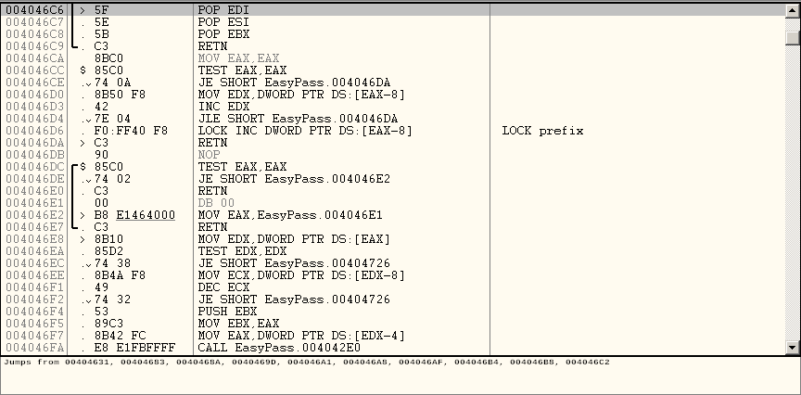This screenshot has width=801, height=395.
Task: Click the Jumps from info line
Action: click(307, 363)
